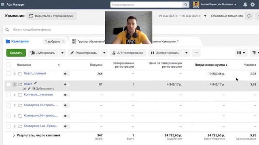Click the 266 purchases value
Screen dimensions: 259x145
100,74
